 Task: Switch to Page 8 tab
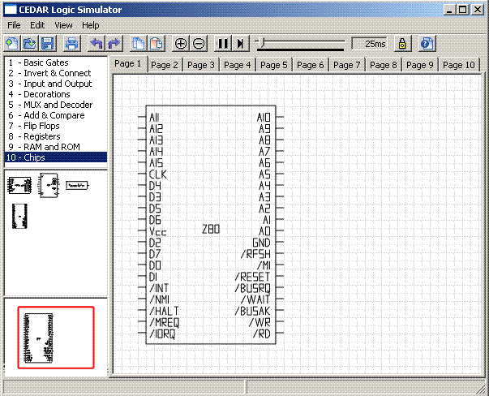tap(384, 65)
